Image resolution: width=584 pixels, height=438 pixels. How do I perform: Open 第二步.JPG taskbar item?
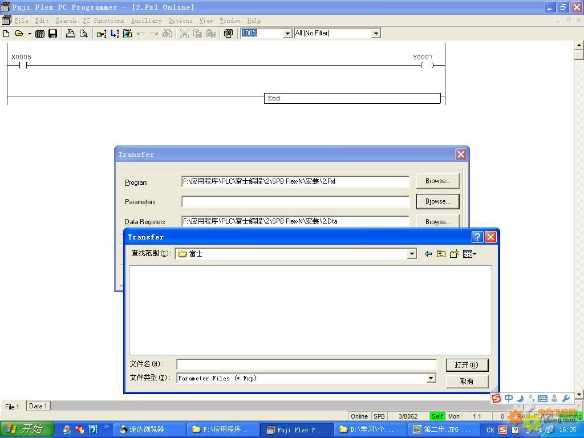[444, 429]
